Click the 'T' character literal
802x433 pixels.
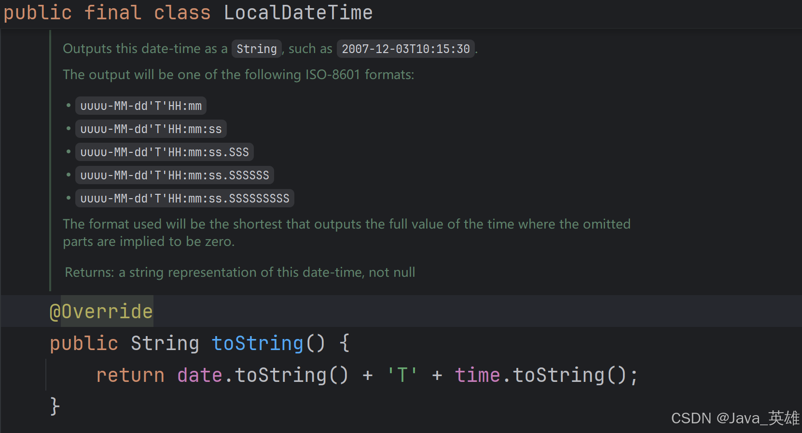pyautogui.click(x=402, y=375)
